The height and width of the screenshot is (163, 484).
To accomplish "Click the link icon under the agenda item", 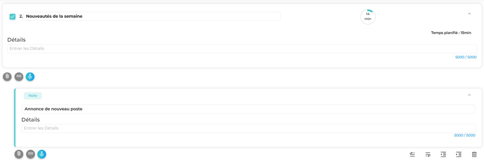I will pyautogui.click(x=19, y=77).
